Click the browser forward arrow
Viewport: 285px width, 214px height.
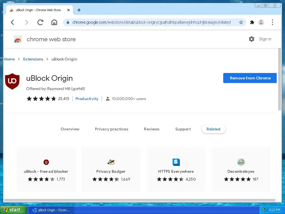(26, 22)
